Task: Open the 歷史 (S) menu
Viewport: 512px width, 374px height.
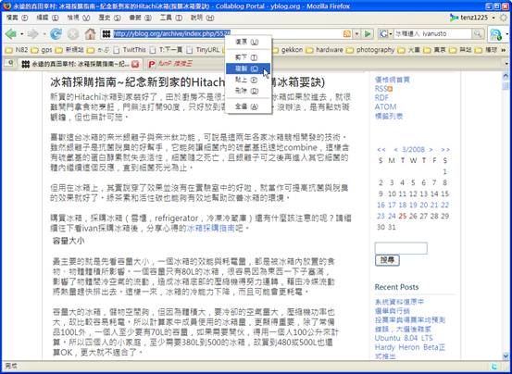Action: tap(109, 18)
